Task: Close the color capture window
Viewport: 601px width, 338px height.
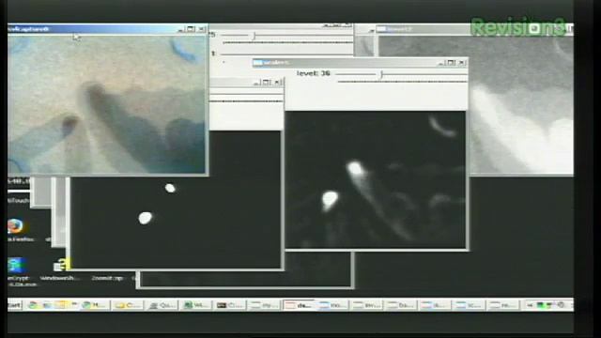Action: (x=202, y=29)
